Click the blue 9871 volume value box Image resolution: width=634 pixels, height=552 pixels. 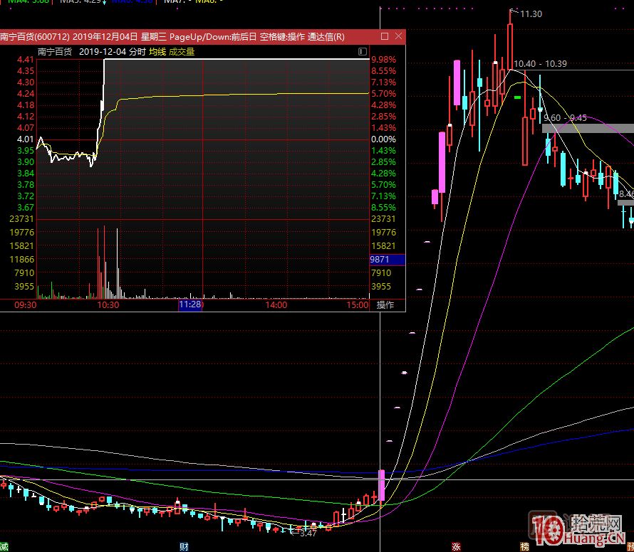pyautogui.click(x=387, y=260)
